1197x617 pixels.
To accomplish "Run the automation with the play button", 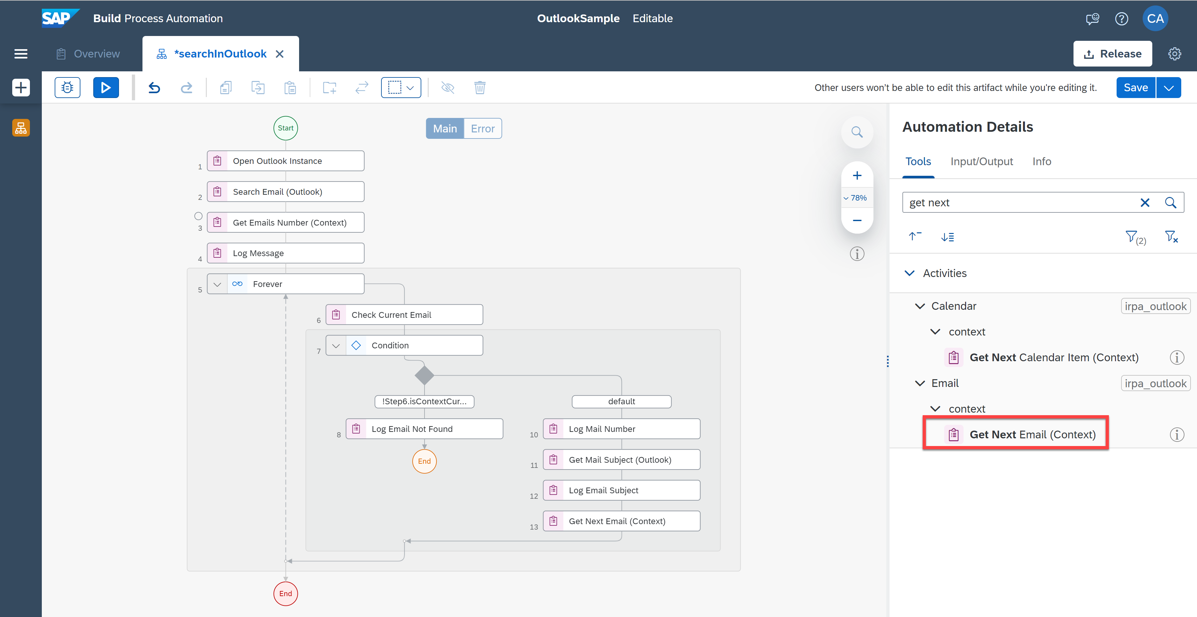I will [106, 87].
